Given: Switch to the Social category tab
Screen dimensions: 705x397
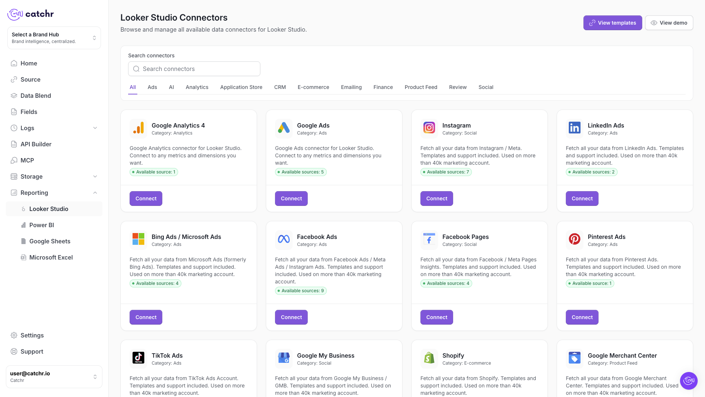Looking at the screenshot, I should point(486,87).
